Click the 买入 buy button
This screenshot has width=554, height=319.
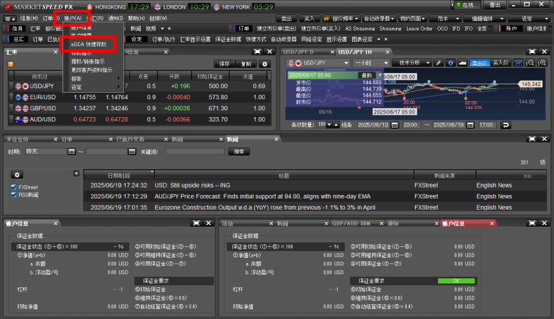coord(309,18)
